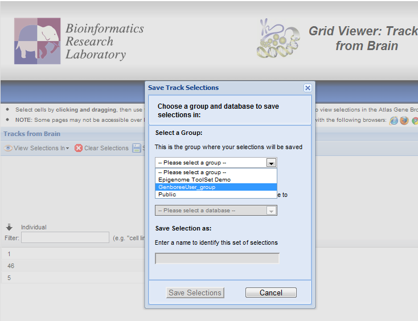The image size is (418, 321).
Task: Click the Clear Selections red X icon
Action: (79, 148)
